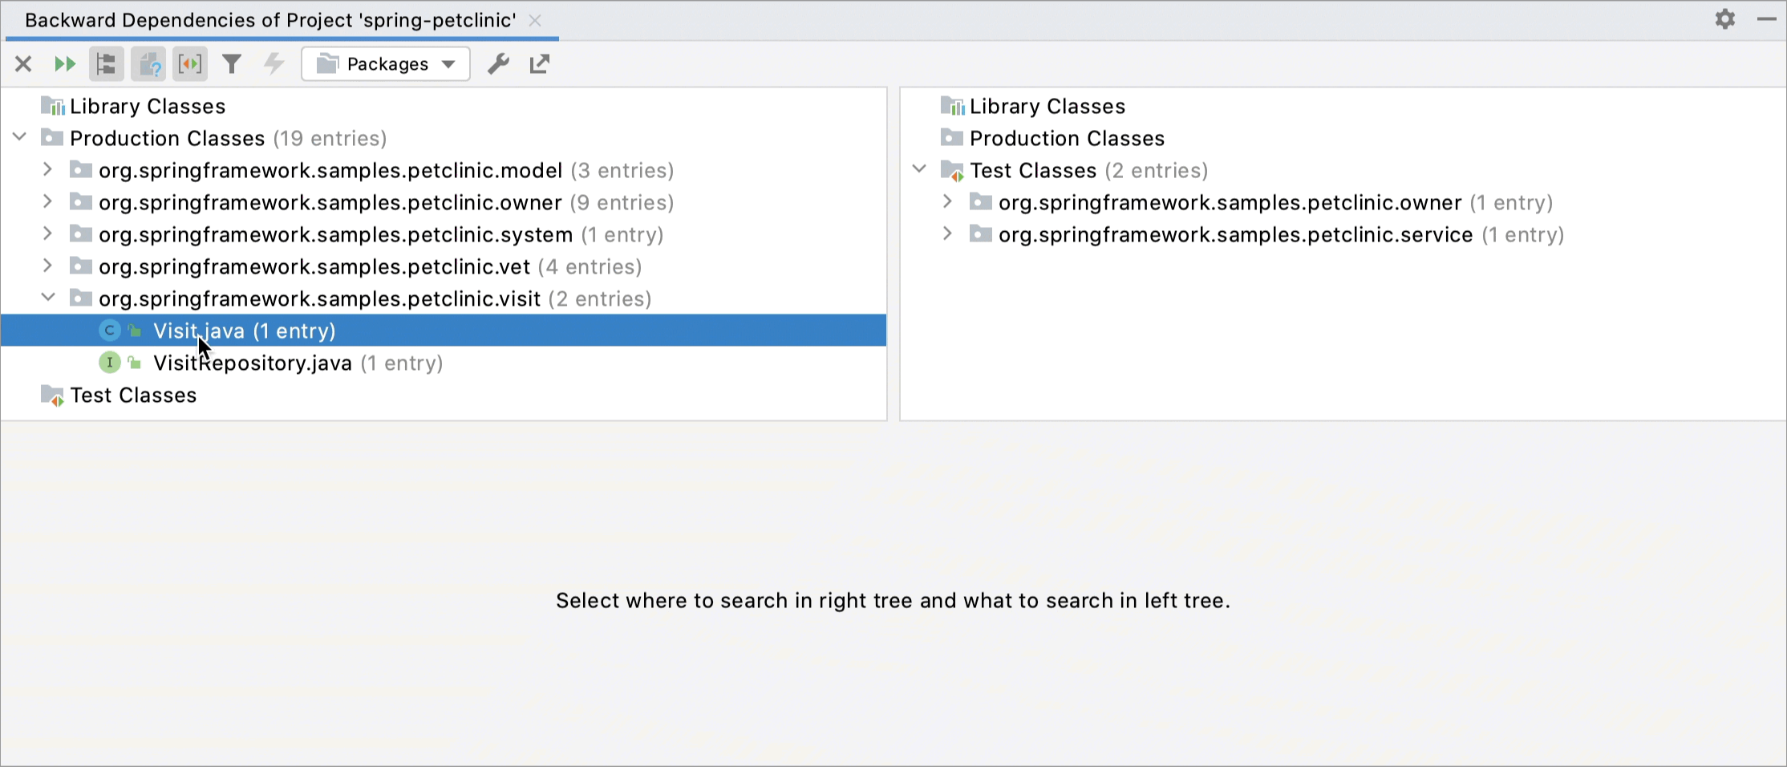Select Library Classes in the right tree
The image size is (1787, 767).
pyautogui.click(x=1047, y=105)
